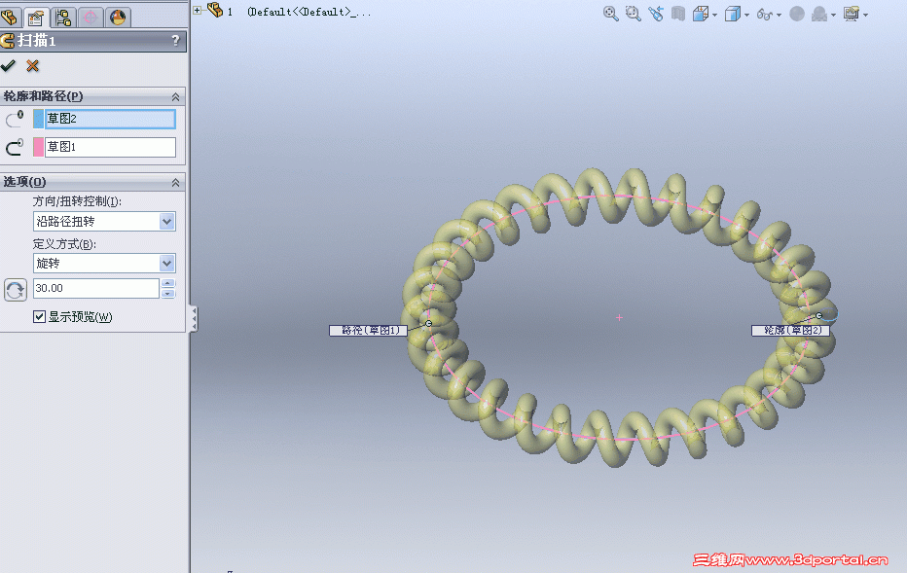The width and height of the screenshot is (907, 573).
Task: Decrease the twist value with down arrow
Action: (x=167, y=293)
